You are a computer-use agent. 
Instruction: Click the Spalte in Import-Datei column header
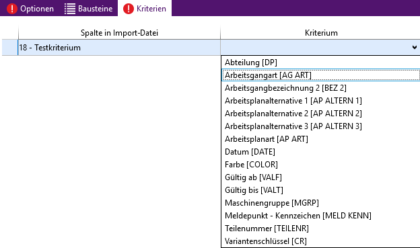(x=119, y=33)
